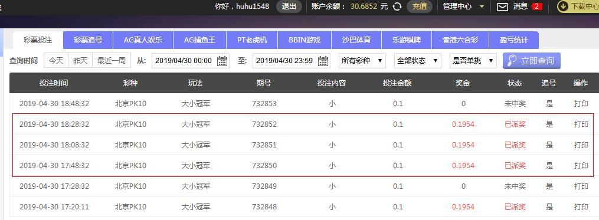599x220 pixels.
Task: Click 打印 for period 732850
Action: pos(581,165)
